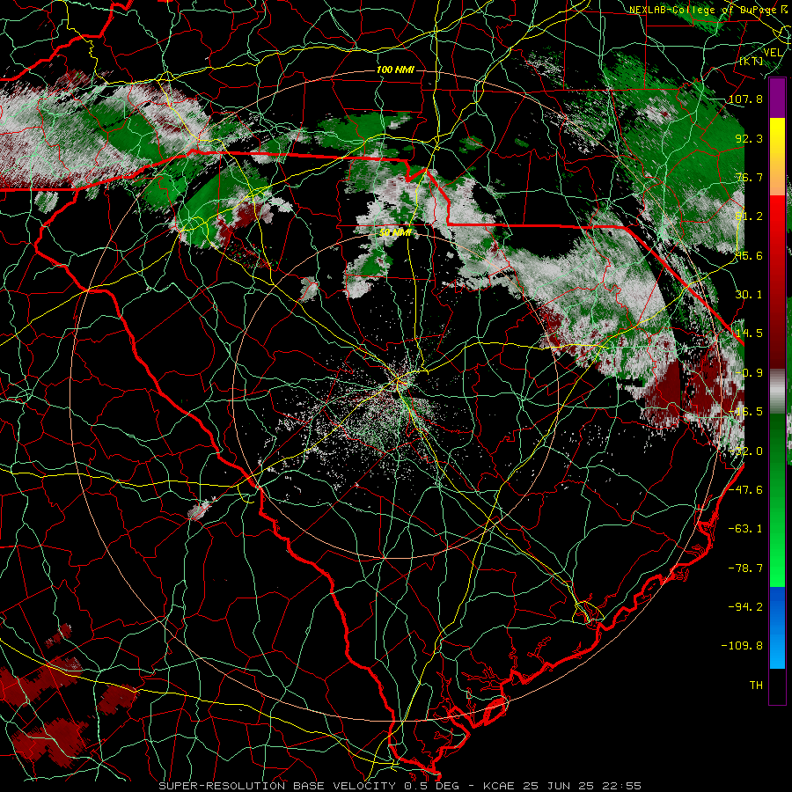Click the 50 NMI range ring label
Viewport: 792px width, 792px height.
click(x=395, y=232)
